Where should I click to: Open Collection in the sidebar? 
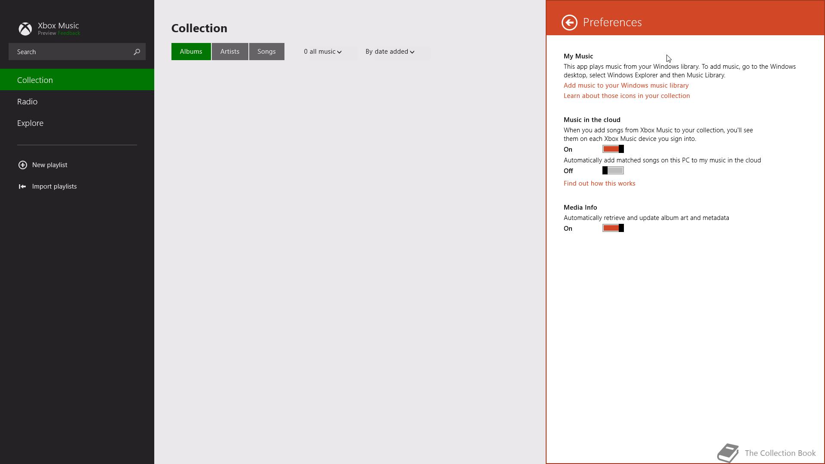(x=77, y=80)
